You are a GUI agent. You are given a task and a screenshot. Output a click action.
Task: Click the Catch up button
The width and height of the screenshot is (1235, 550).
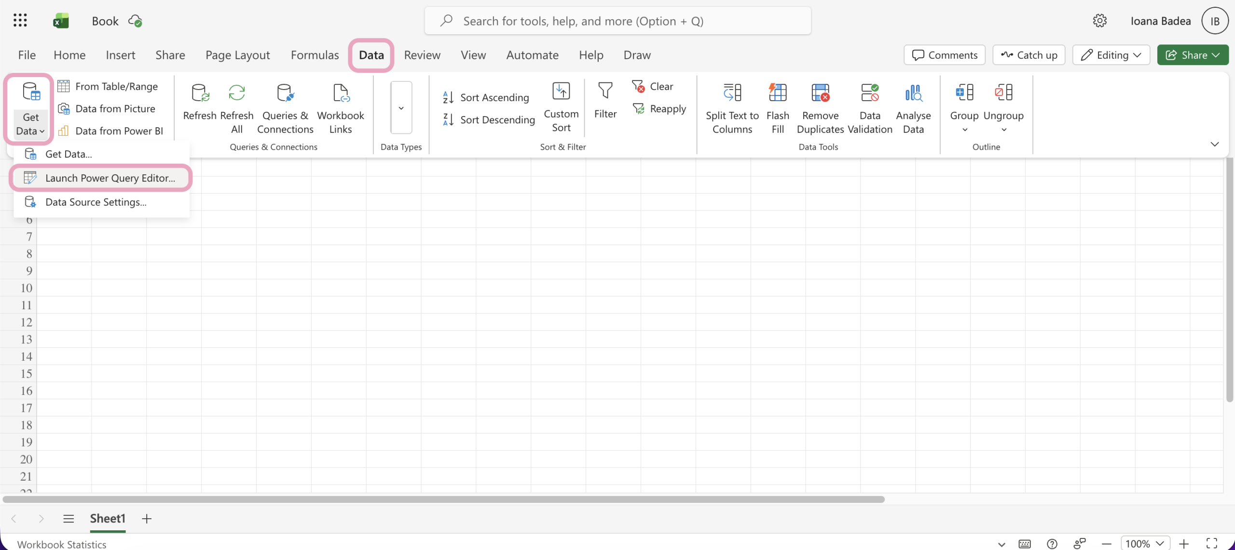pyautogui.click(x=1029, y=55)
